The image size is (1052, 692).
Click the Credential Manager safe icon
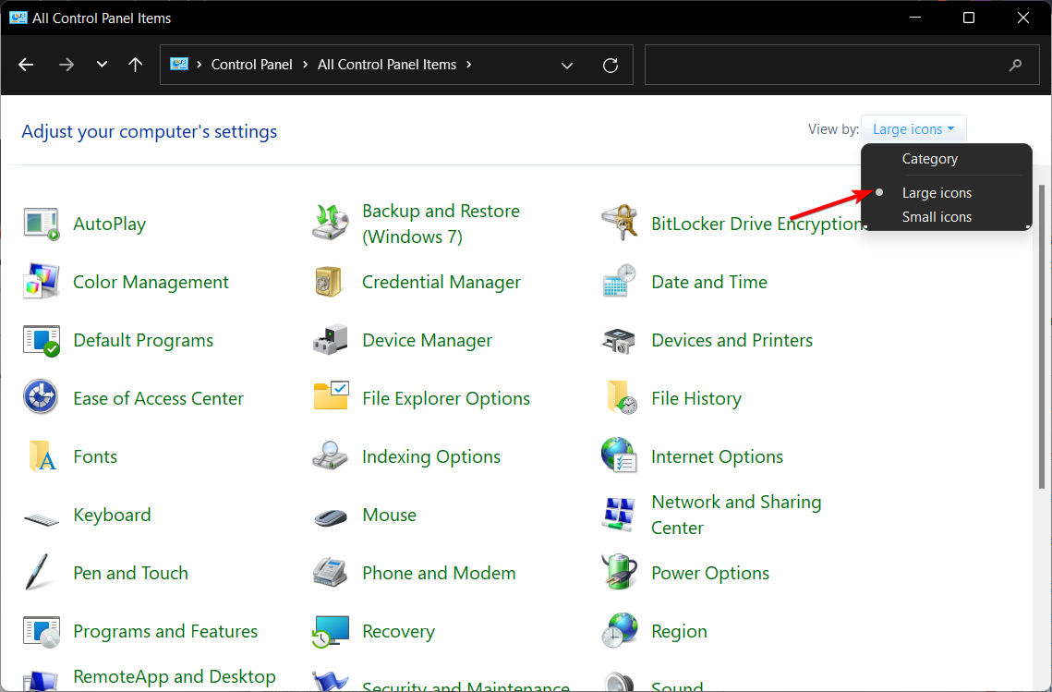click(x=330, y=282)
